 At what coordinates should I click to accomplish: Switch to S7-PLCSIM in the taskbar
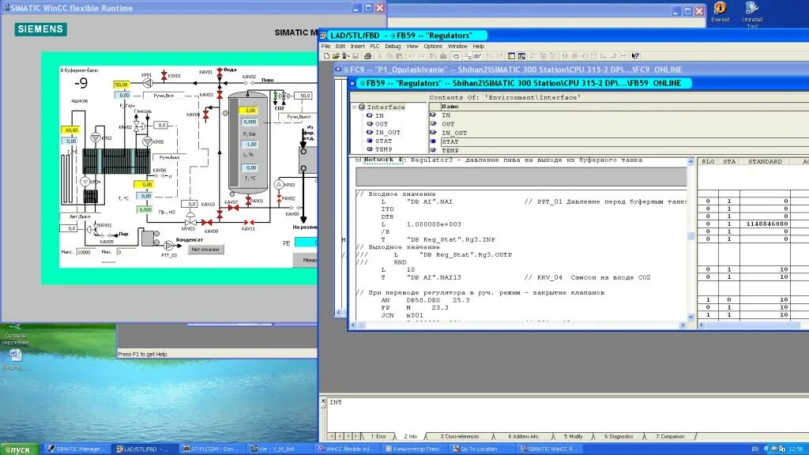[x=213, y=449]
